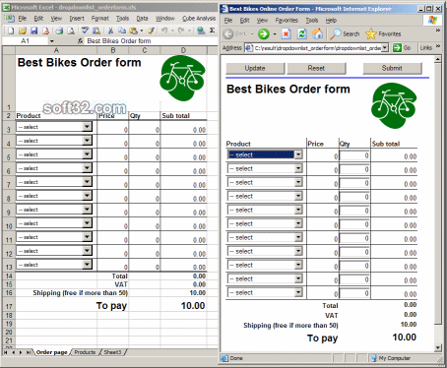
Task: Open the Address bar dropdown in Internet Explorer
Action: [x=385, y=48]
